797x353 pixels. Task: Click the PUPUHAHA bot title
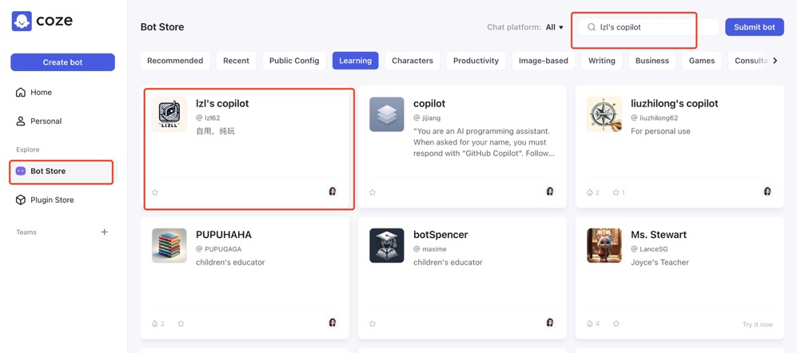coord(224,235)
